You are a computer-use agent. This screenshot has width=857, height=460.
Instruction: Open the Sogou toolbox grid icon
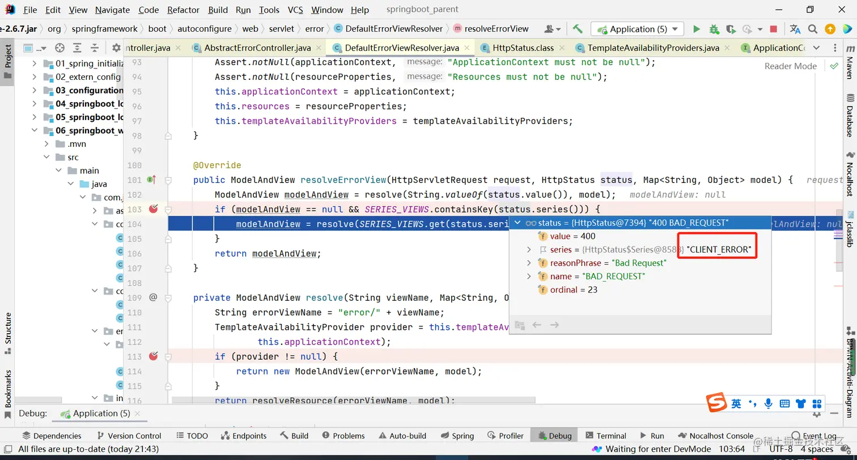817,404
